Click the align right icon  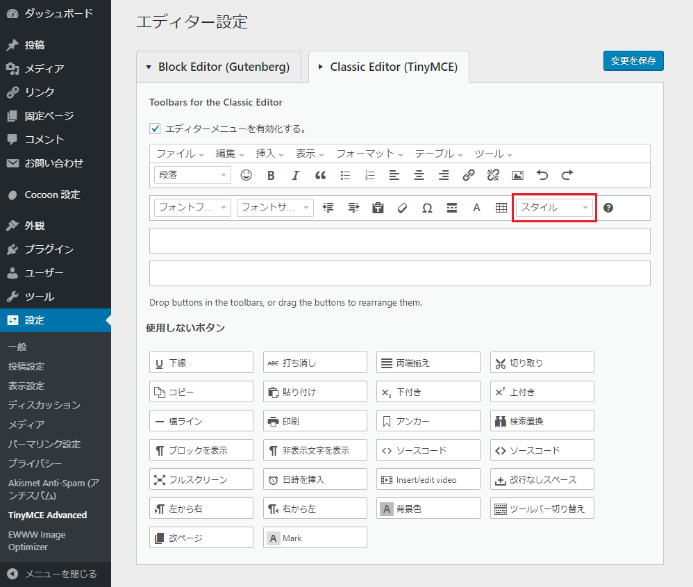click(x=444, y=176)
